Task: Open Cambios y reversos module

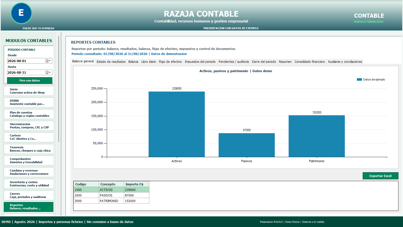Action: click(29, 172)
